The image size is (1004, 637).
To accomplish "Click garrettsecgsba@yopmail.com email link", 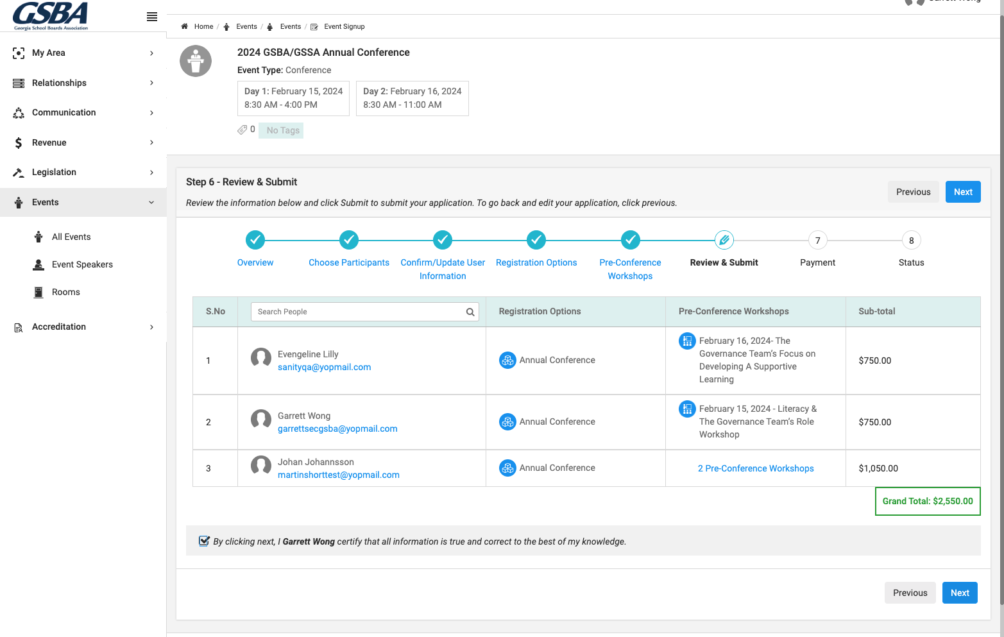I will [337, 429].
